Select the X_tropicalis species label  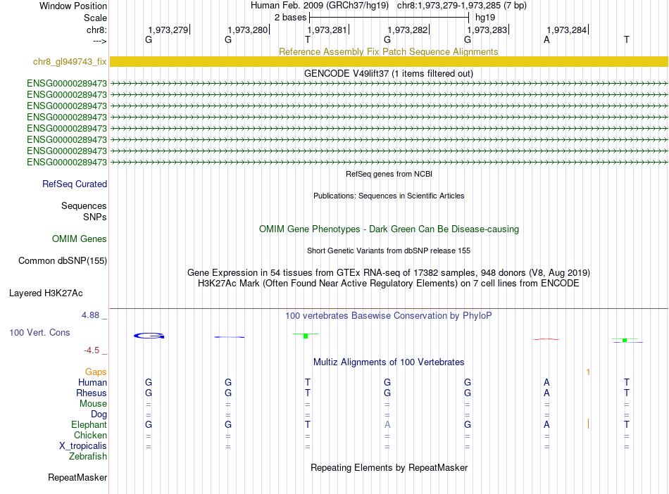83,446
